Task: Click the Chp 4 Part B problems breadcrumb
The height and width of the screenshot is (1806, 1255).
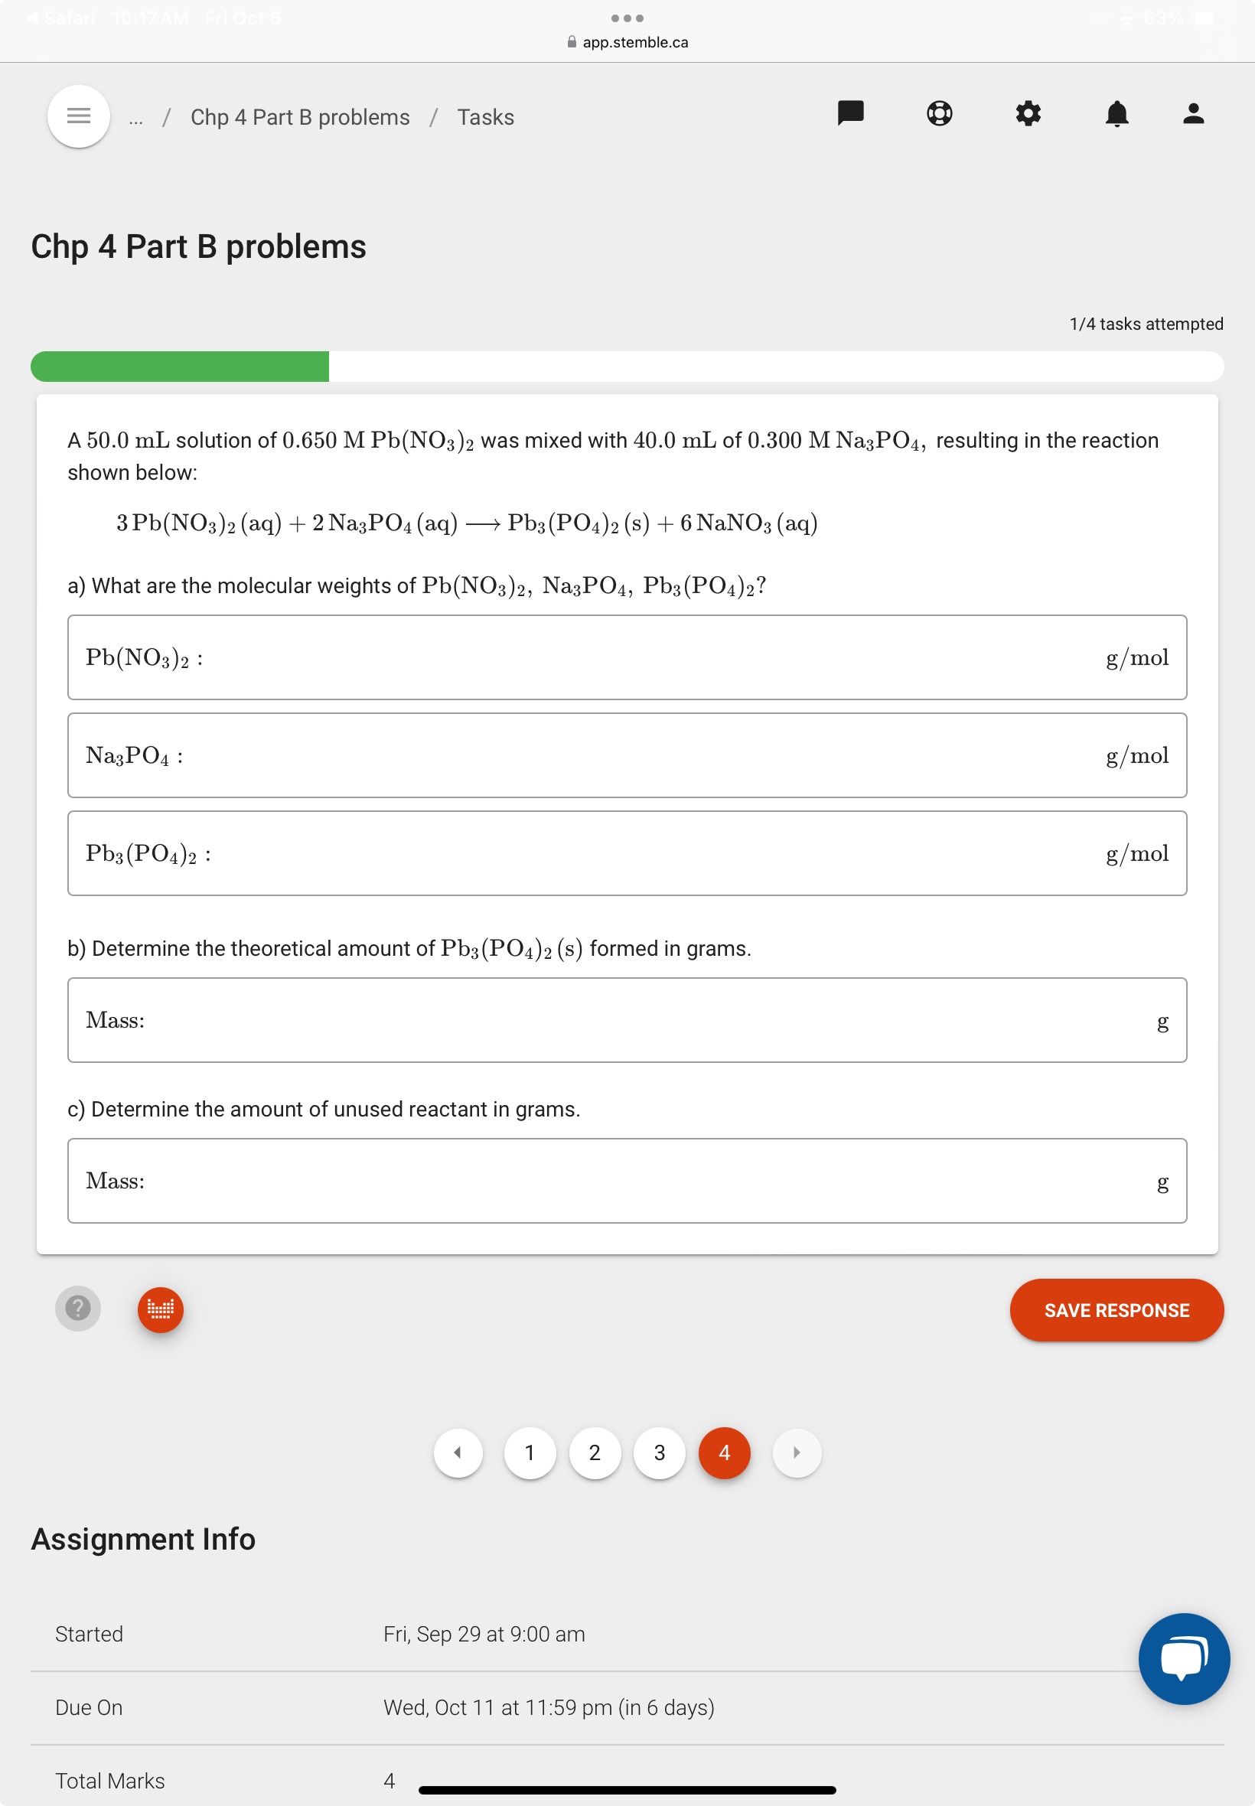Action: click(x=298, y=116)
